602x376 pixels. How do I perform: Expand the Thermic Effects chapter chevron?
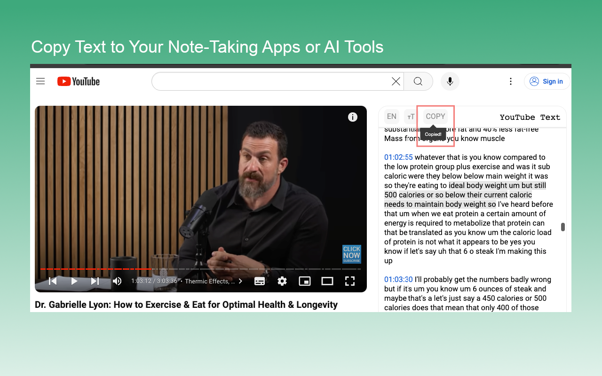[240, 281]
